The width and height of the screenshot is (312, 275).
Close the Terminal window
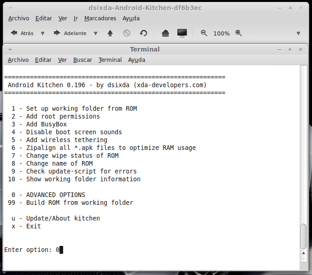click(x=300, y=50)
